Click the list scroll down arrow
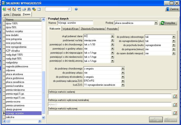 (43, 118)
